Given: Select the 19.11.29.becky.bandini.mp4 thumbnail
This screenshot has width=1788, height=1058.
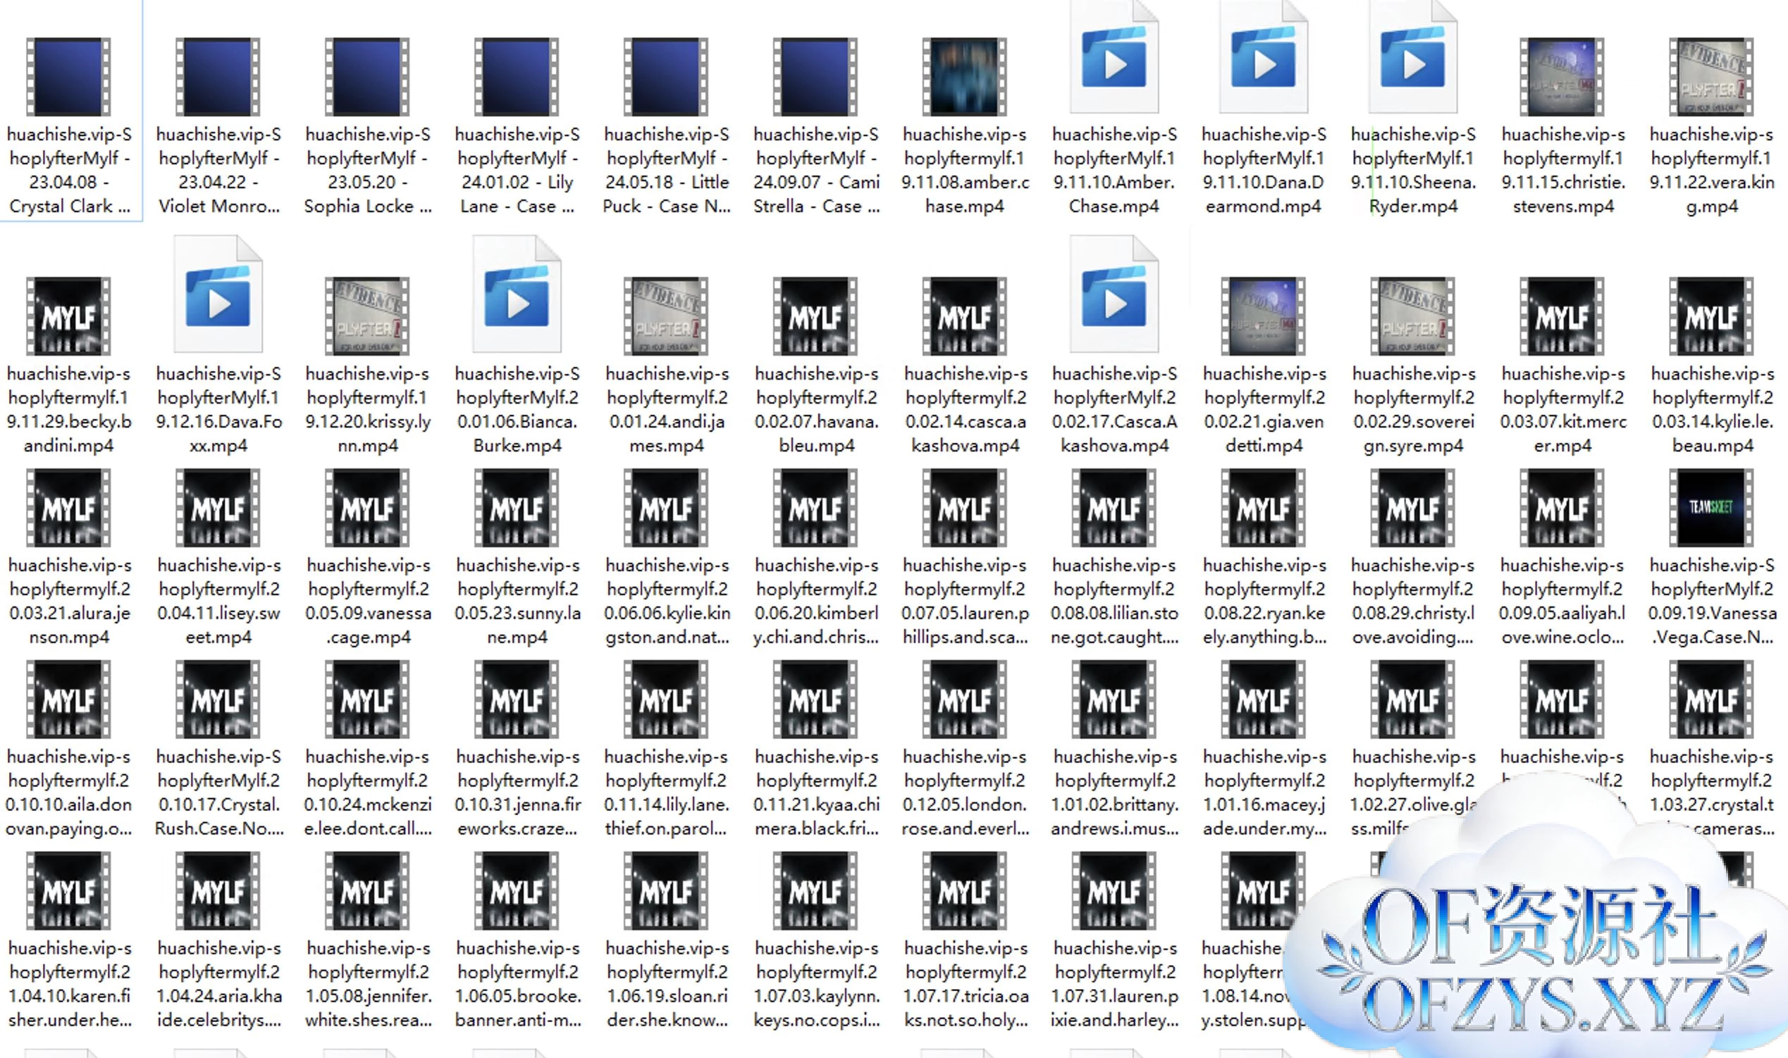Looking at the screenshot, I should pyautogui.click(x=68, y=316).
